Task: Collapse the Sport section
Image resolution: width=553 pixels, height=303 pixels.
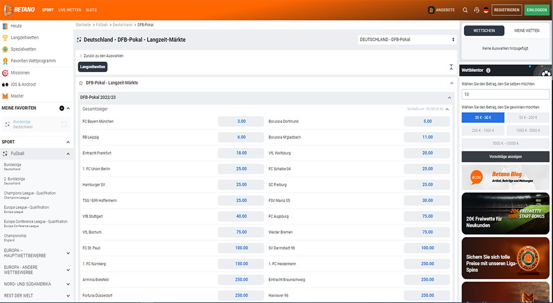Action: pyautogui.click(x=68, y=142)
